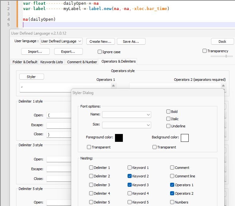Place cursor on empty line 5
This screenshot has width=235, height=206.
129,25
